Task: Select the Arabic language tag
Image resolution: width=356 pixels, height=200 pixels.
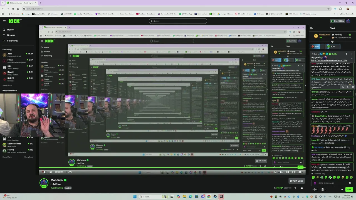Action: pyautogui.click(x=68, y=188)
